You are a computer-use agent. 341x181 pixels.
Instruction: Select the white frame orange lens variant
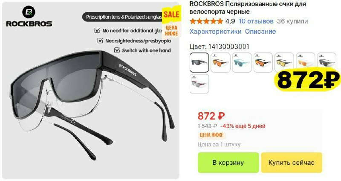point(305,62)
